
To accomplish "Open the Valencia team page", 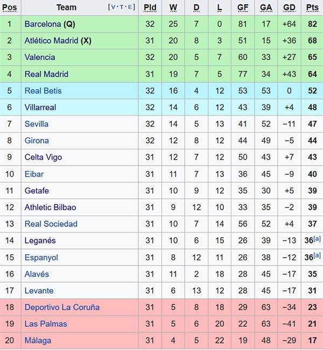I will 40,58.
